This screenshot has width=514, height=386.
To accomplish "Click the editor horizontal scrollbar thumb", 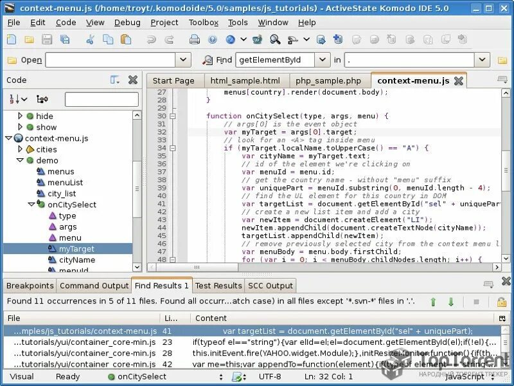I will pyautogui.click(x=197, y=267).
